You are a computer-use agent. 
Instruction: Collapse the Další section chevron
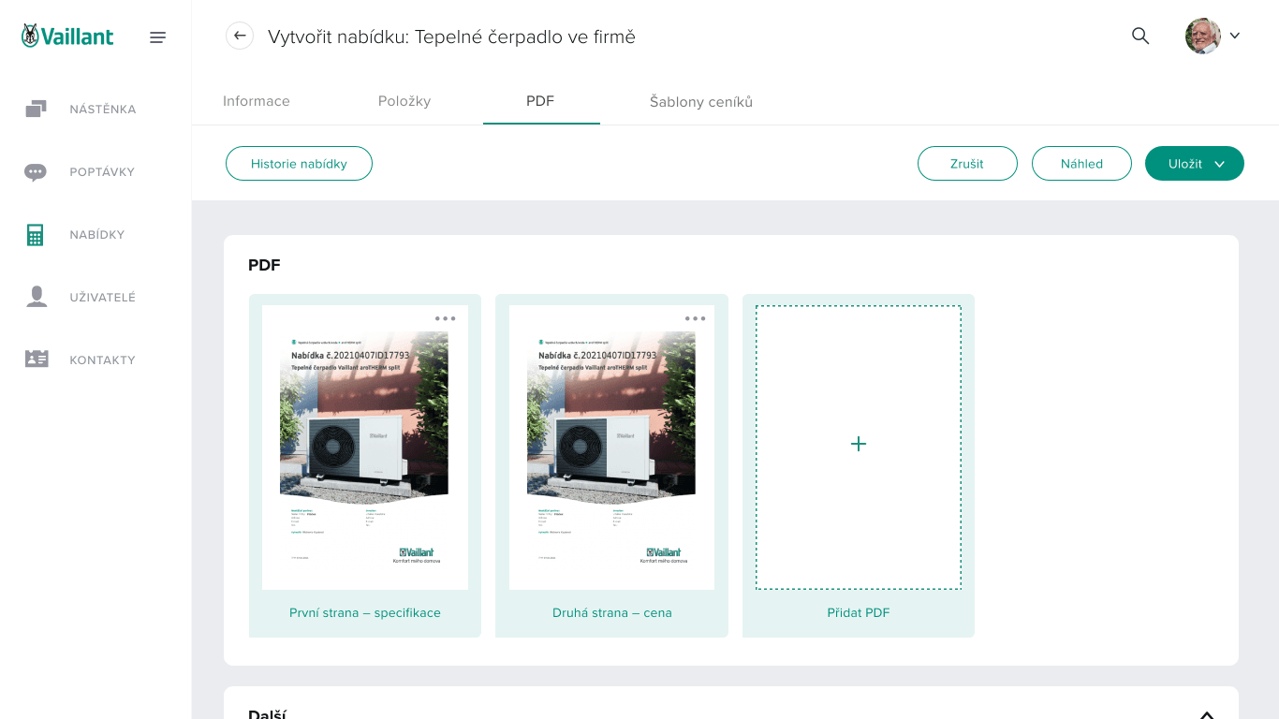1207,713
